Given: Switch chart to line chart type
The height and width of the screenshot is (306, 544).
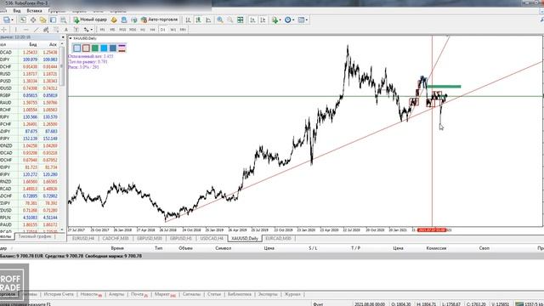Looking at the screenshot, I should click(x=208, y=20).
